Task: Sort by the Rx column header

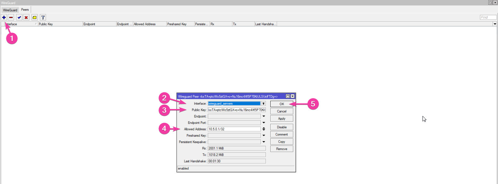Action: tap(221, 24)
